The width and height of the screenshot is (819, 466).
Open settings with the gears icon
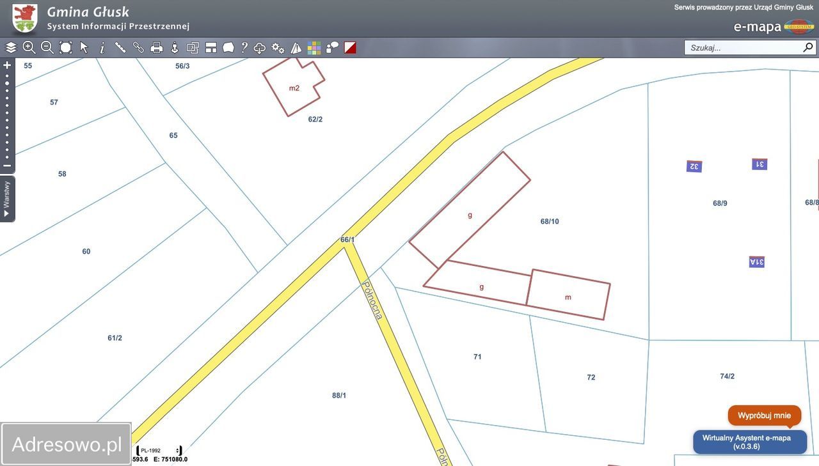tap(278, 48)
